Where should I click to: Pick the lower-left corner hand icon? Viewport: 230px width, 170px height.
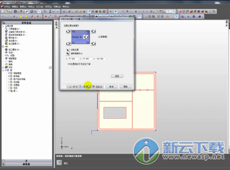pos(68,43)
